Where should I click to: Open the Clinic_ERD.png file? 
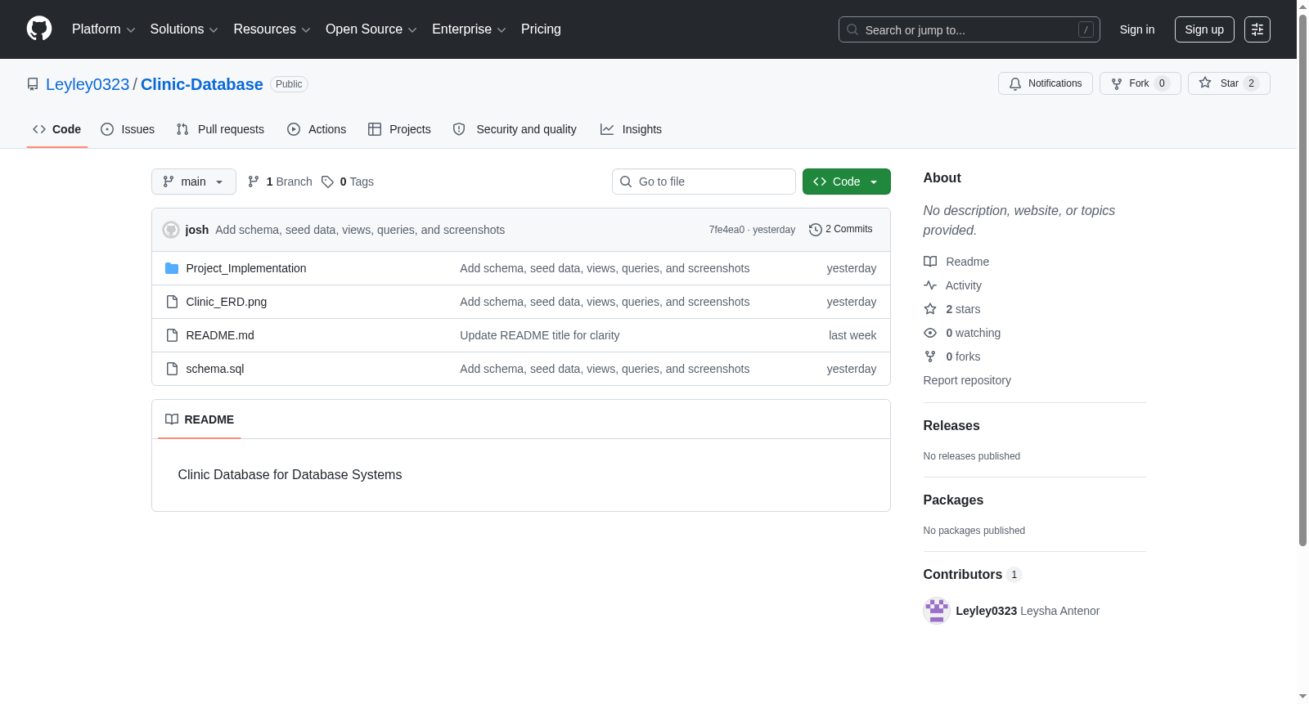click(227, 302)
